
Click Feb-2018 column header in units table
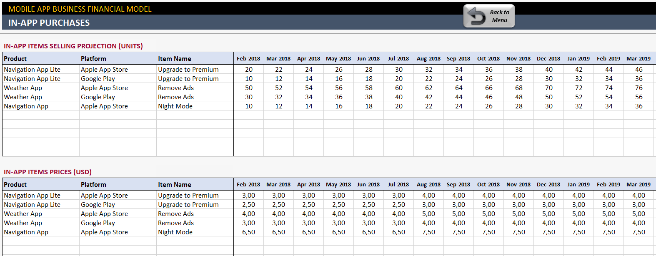click(248, 59)
